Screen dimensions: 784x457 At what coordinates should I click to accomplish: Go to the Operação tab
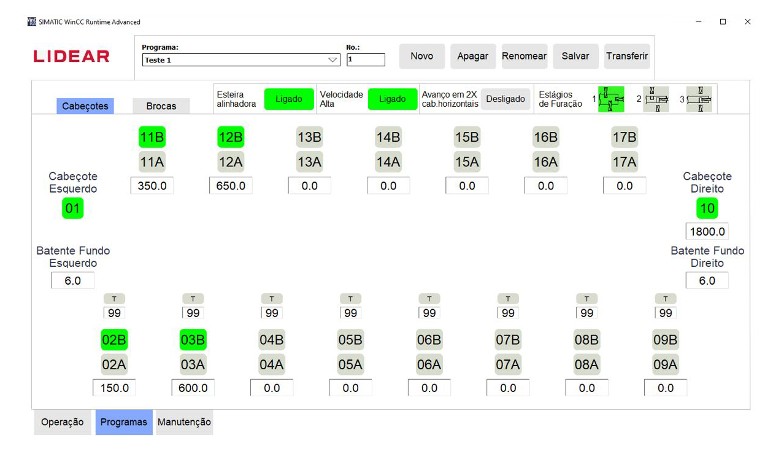tap(62, 422)
